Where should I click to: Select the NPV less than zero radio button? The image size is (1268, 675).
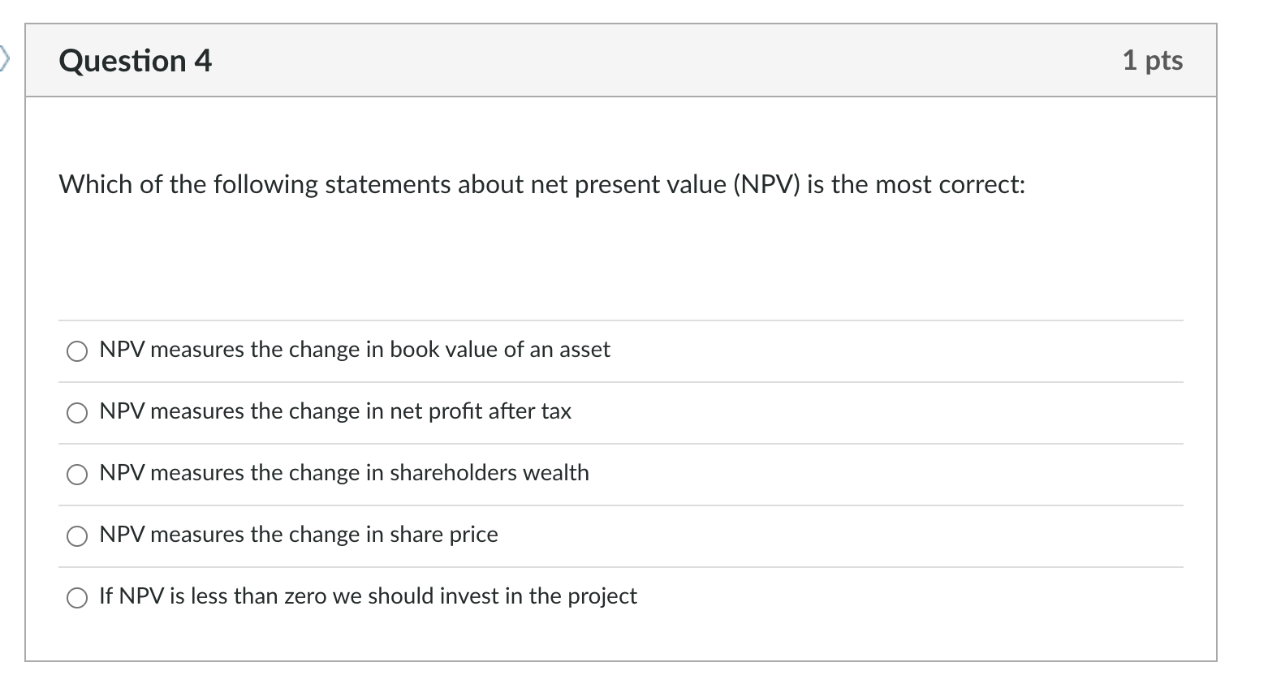pyautogui.click(x=77, y=598)
